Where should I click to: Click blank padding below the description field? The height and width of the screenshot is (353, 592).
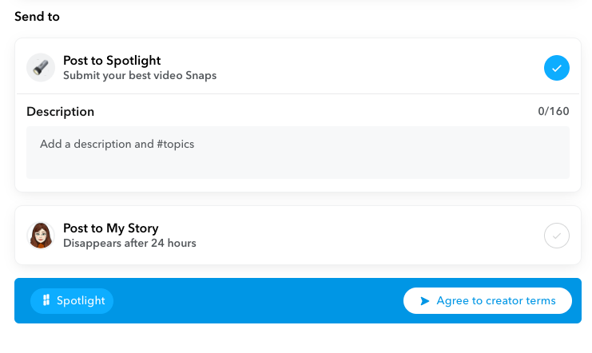pyautogui.click(x=297, y=185)
